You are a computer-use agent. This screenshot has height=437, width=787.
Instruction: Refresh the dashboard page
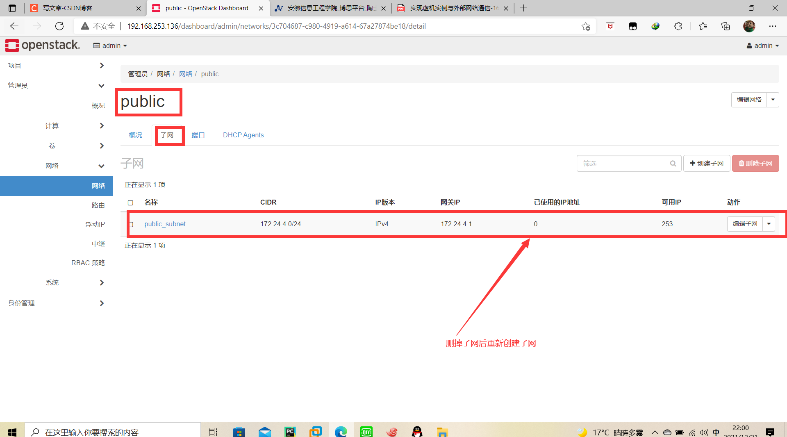coord(59,26)
